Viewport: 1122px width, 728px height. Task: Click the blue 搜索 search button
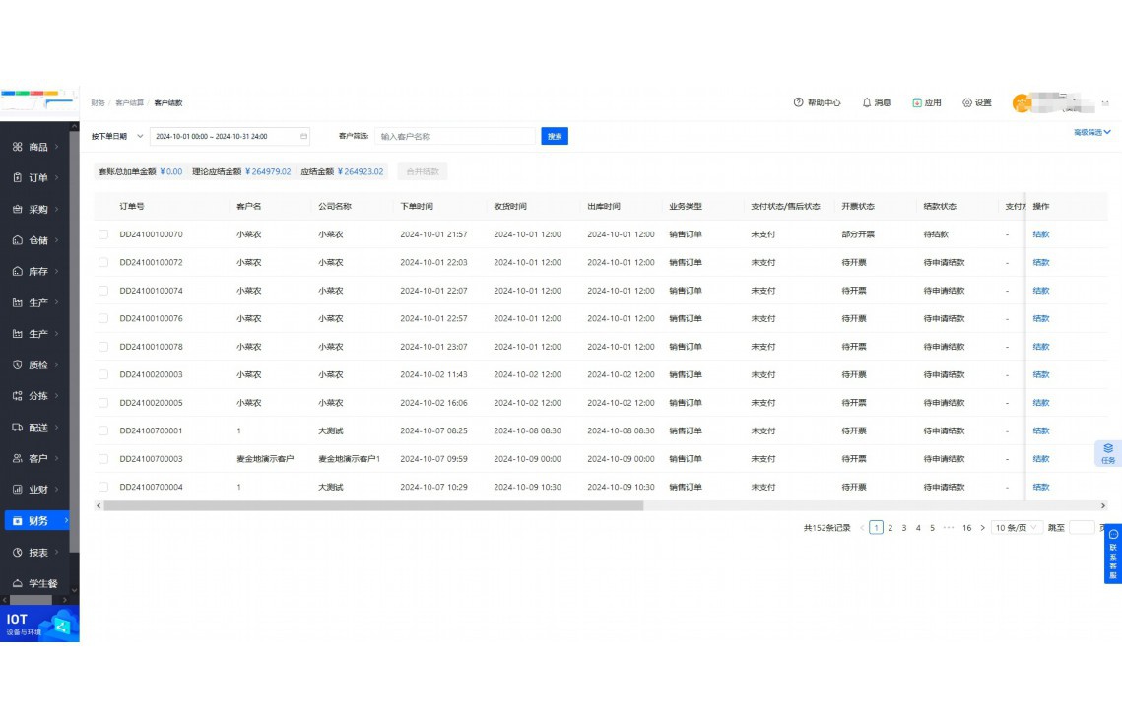click(x=555, y=136)
